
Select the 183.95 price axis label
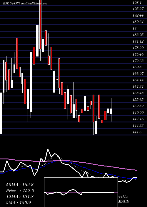click(138, 35)
